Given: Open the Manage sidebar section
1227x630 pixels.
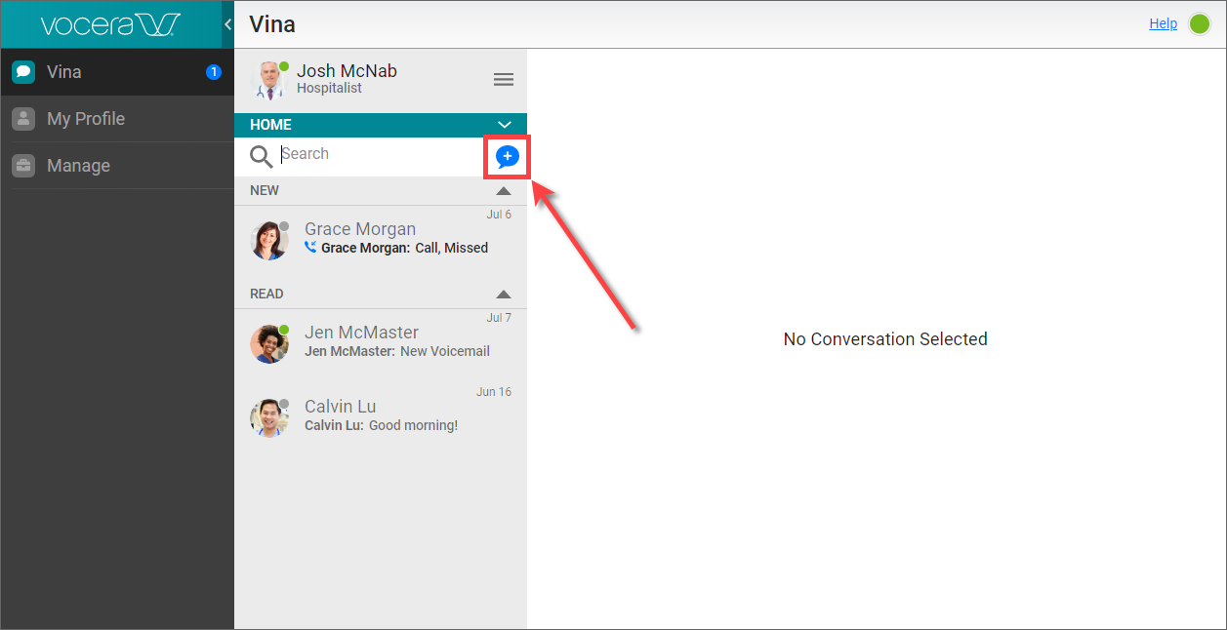Looking at the screenshot, I should 78,166.
